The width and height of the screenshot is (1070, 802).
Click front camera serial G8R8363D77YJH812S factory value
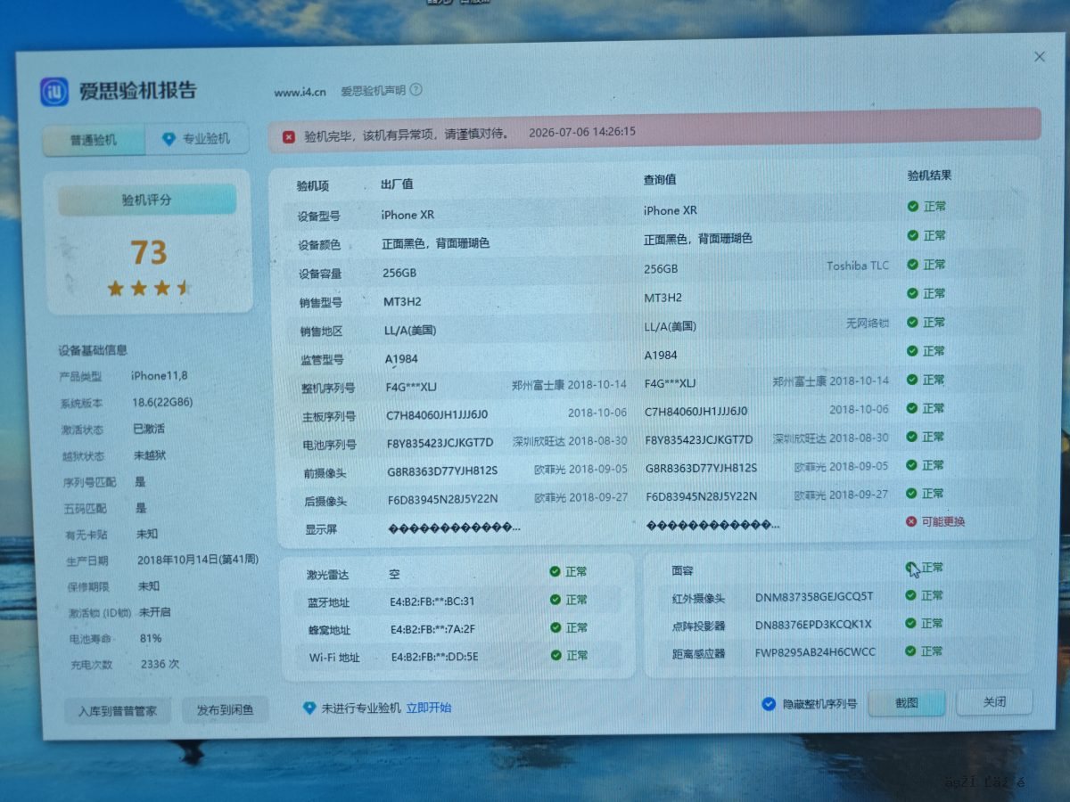tap(442, 471)
